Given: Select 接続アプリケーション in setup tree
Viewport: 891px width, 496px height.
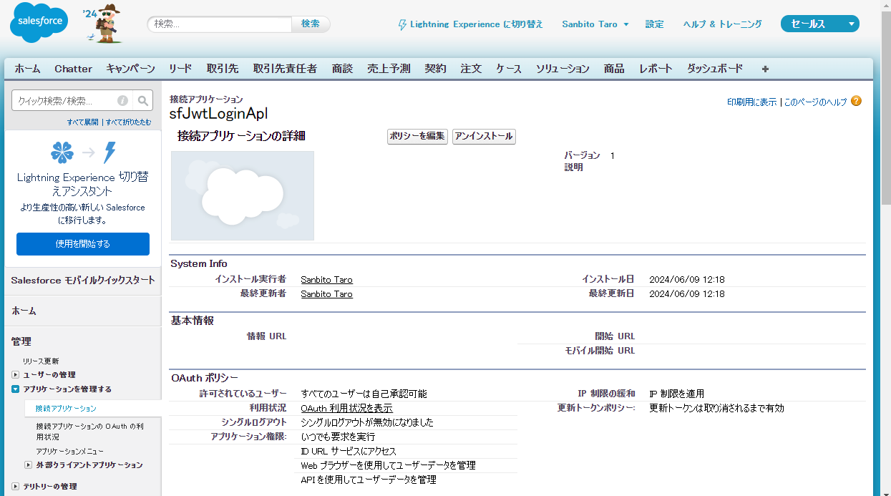Looking at the screenshot, I should click(x=66, y=409).
